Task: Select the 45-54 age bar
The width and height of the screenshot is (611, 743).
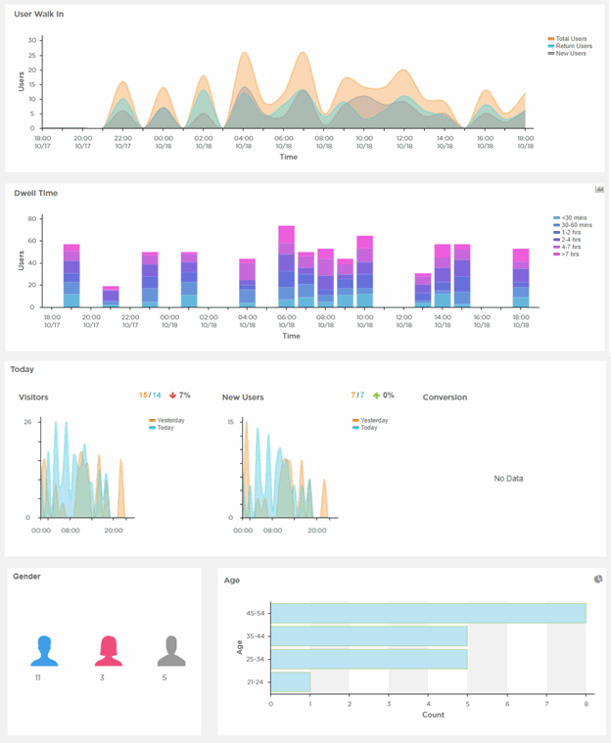Action: [x=428, y=613]
